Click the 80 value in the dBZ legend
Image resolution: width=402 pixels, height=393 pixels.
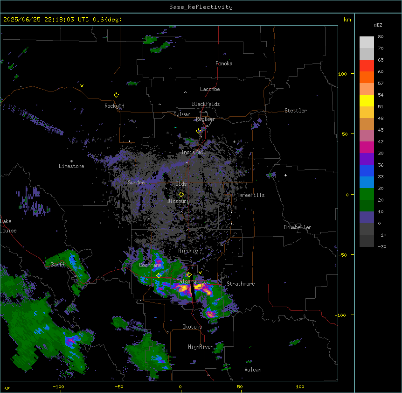[x=381, y=37]
